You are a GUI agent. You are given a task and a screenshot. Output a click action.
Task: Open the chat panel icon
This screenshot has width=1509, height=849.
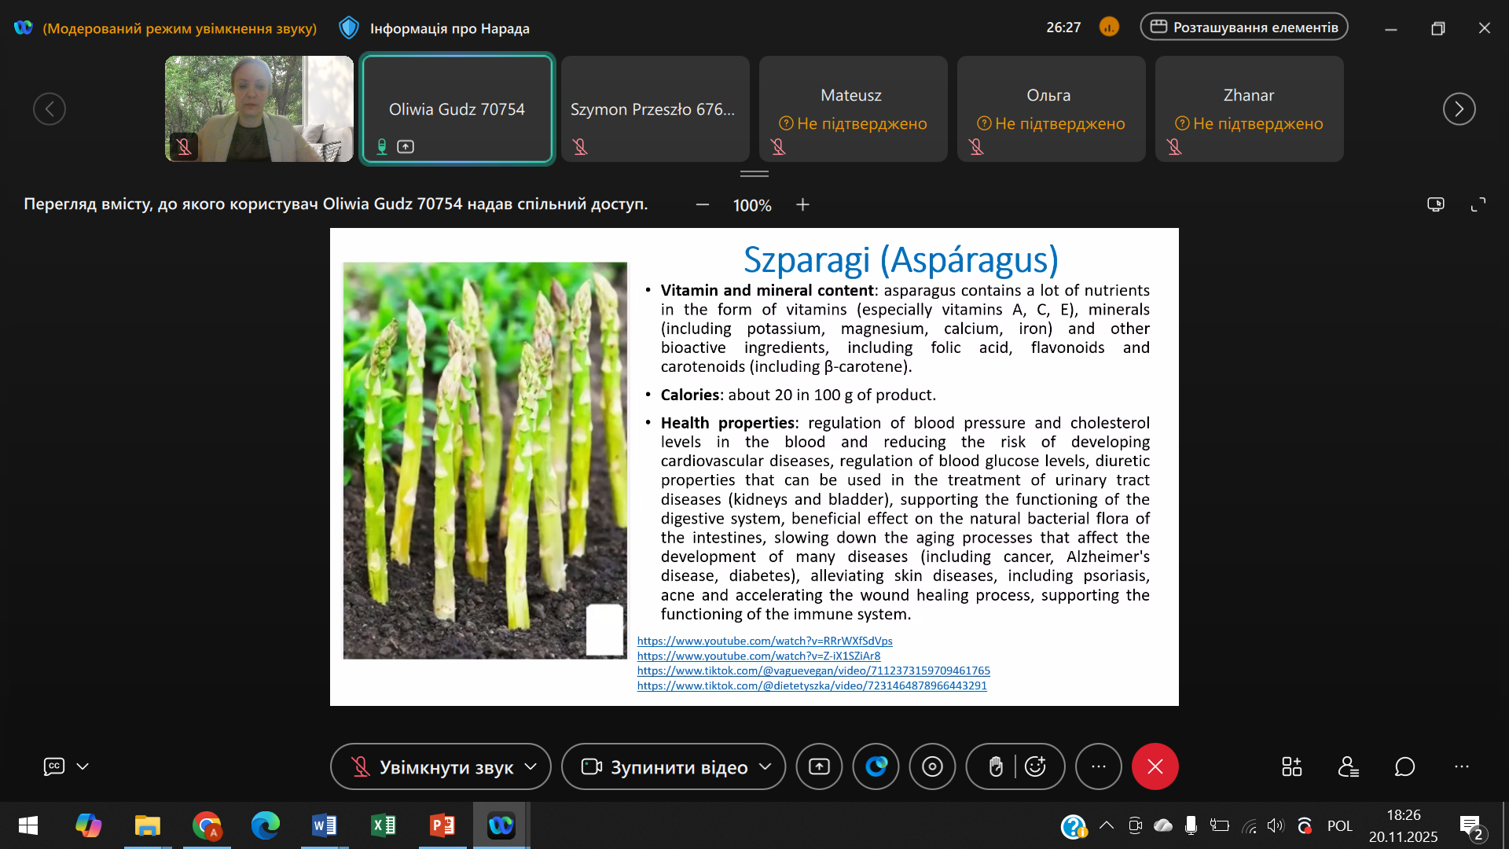(x=1404, y=766)
